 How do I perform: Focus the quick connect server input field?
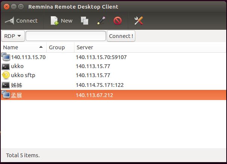[x=66, y=36]
